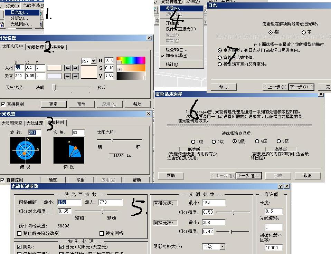Click 上一步(B) in the 日光 wizard dialog
Viewport: 331px width, 254px height.
pos(275,87)
